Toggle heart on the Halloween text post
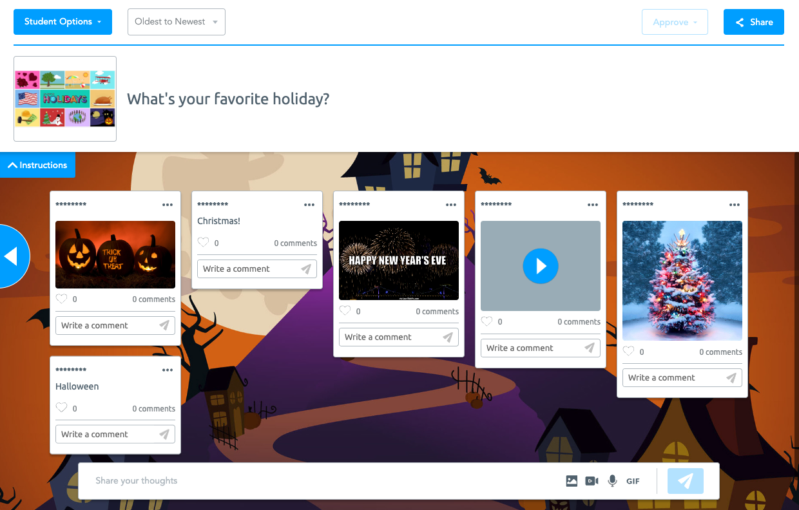The image size is (799, 510). point(61,408)
